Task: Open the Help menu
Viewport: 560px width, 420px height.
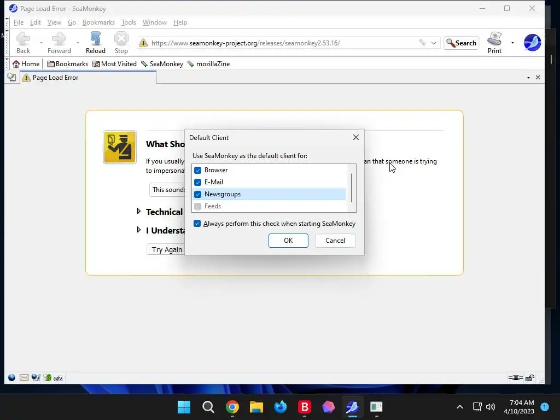Action: 180,22
